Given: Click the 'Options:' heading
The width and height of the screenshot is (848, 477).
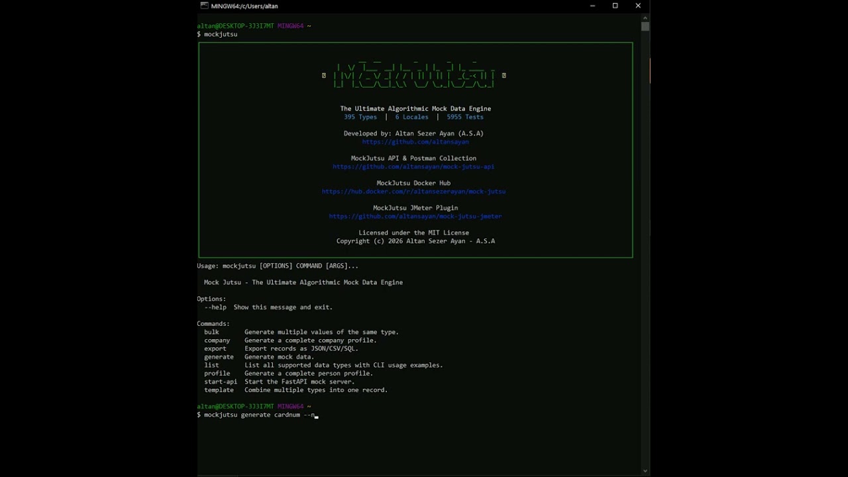Looking at the screenshot, I should tap(211, 299).
